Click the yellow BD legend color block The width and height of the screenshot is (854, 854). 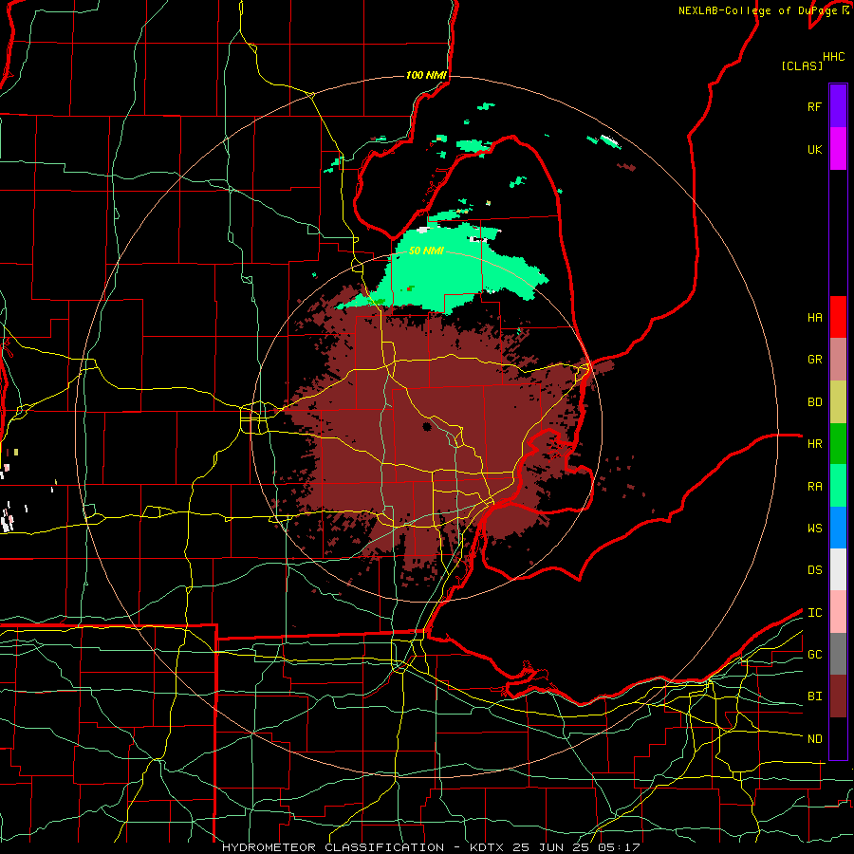click(838, 402)
